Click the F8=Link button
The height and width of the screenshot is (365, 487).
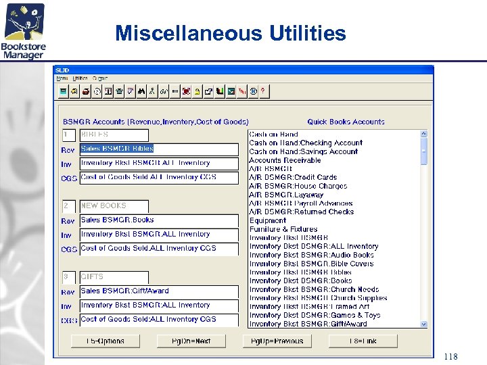pyautogui.click(x=363, y=341)
